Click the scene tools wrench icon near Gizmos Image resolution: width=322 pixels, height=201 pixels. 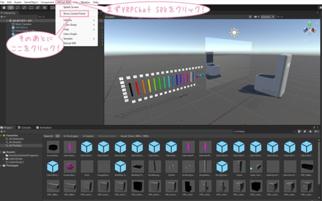[250, 17]
